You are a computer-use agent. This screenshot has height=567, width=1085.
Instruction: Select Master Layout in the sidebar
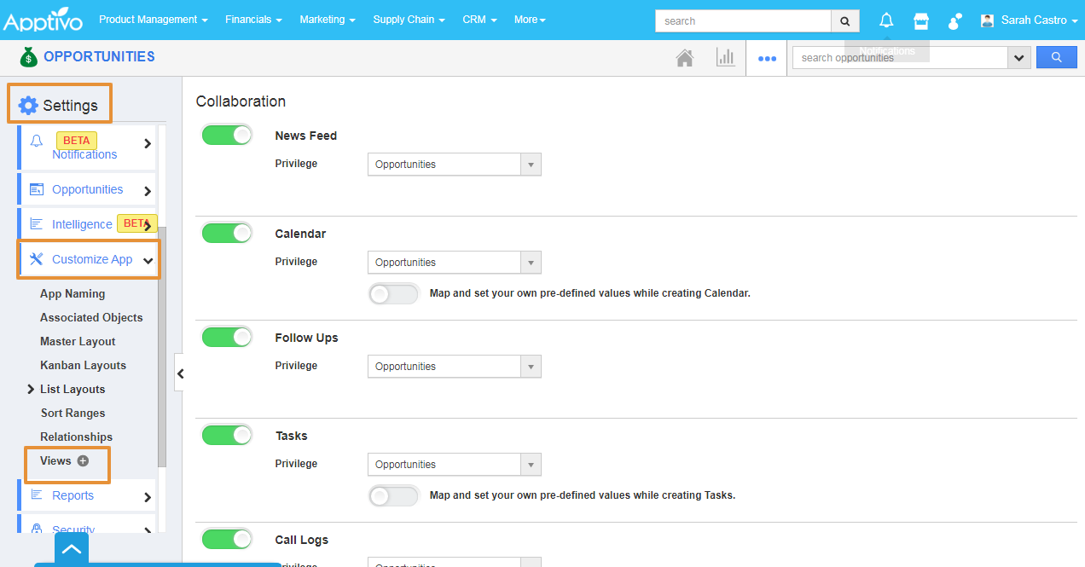(x=78, y=341)
